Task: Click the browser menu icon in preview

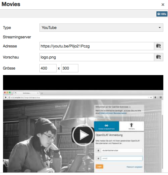Action: coord(161,97)
